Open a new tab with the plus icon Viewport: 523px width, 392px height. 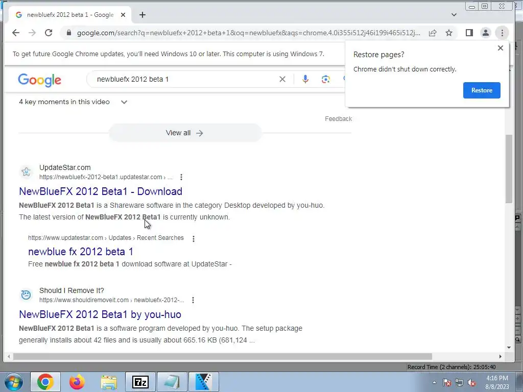pyautogui.click(x=142, y=15)
